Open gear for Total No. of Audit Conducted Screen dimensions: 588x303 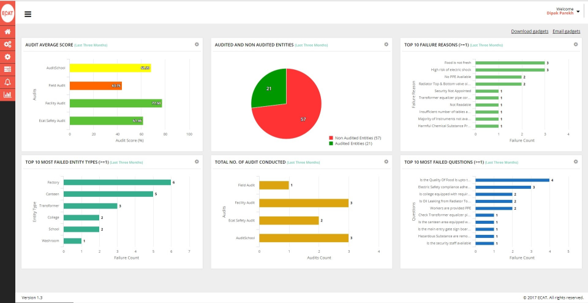click(386, 161)
